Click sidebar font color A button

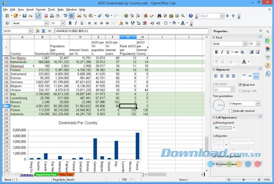244,62
